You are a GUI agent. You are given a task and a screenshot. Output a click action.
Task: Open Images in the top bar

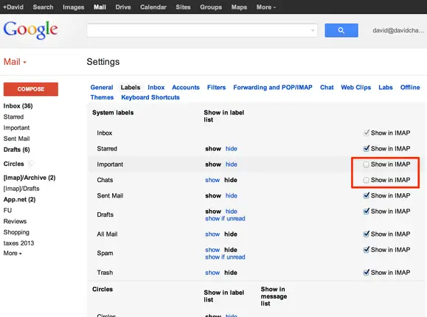coord(73,7)
